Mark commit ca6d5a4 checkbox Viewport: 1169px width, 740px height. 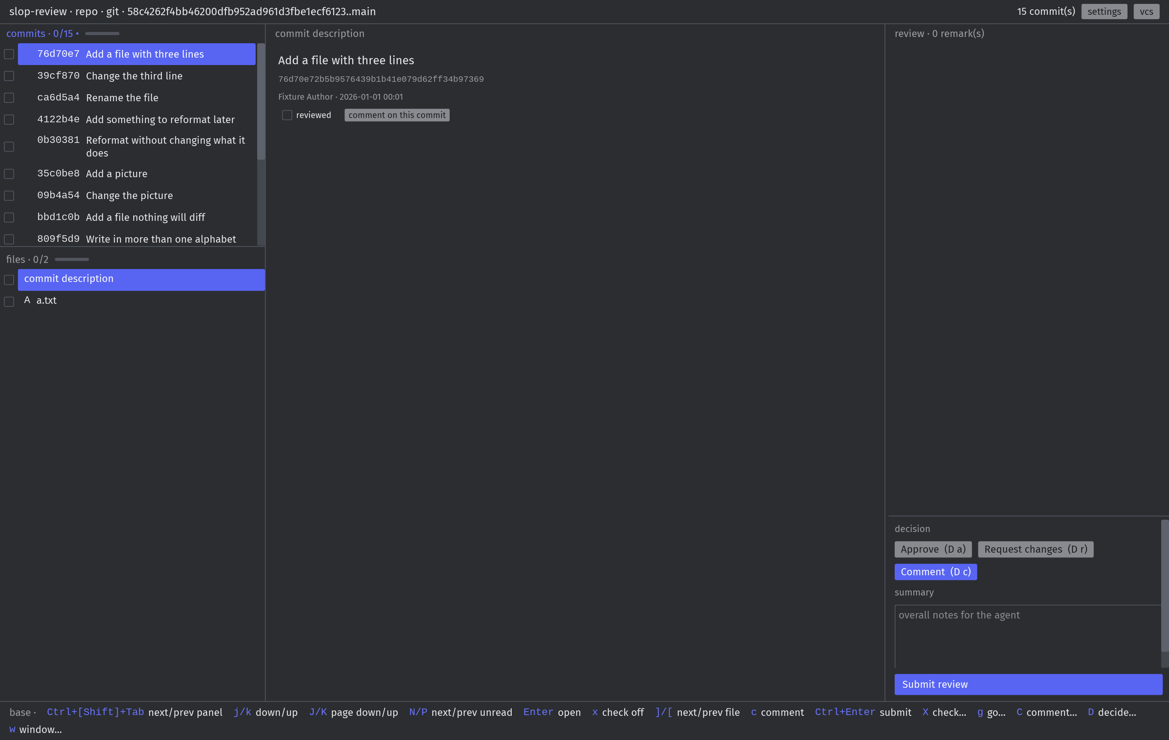tap(9, 98)
